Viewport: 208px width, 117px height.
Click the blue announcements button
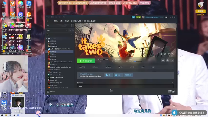(x=133, y=17)
